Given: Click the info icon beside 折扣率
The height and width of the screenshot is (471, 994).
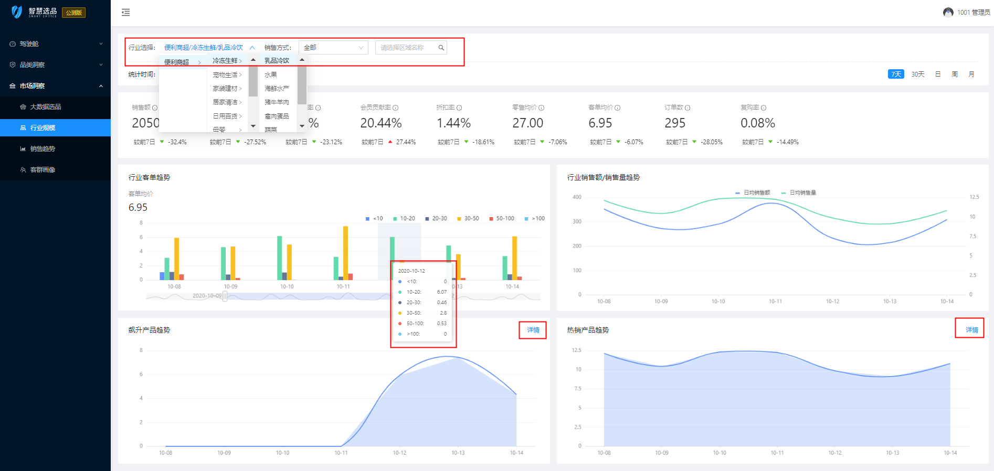Looking at the screenshot, I should [459, 108].
